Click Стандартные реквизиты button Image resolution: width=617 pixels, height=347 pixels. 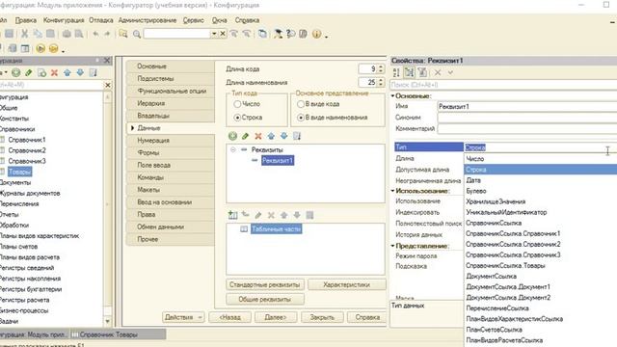click(x=264, y=284)
